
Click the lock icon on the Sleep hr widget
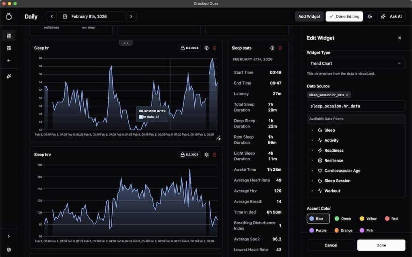point(183,48)
